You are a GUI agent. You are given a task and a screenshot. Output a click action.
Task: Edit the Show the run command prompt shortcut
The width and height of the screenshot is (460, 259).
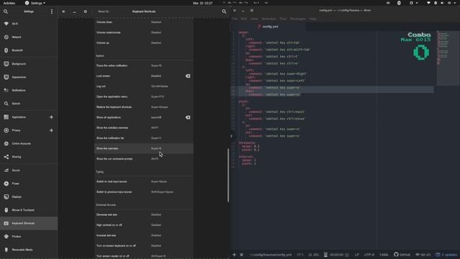[144, 159]
